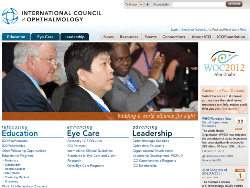
Task: Switch to the Leadership tab
Action: coord(75,37)
